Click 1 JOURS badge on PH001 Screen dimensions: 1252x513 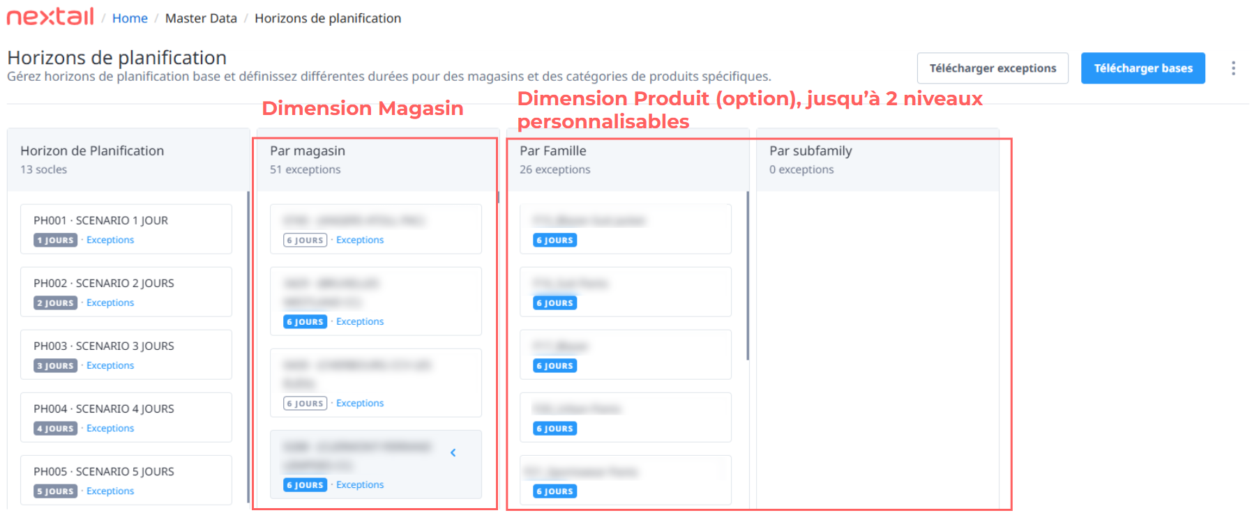[55, 240]
